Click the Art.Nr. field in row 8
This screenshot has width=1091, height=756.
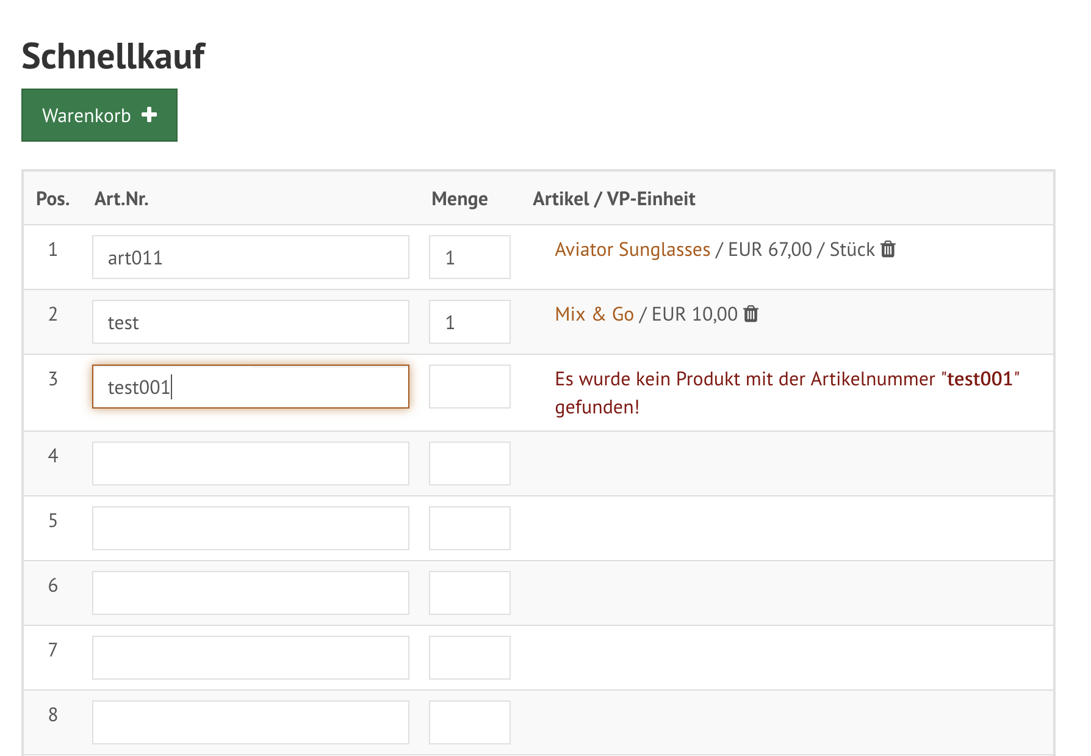click(250, 722)
